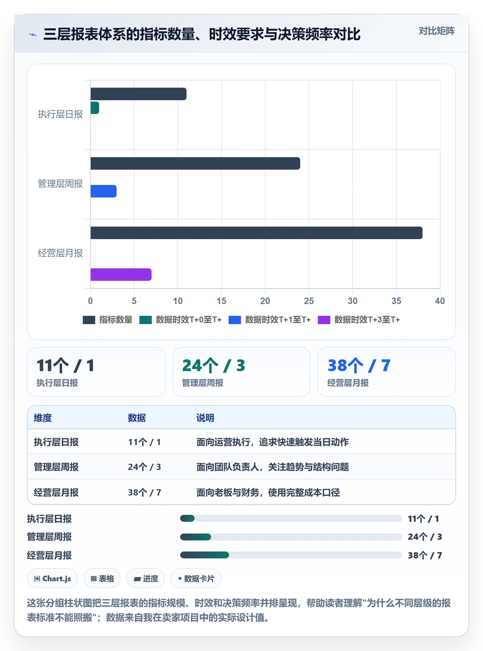Open the 24个 / 3 stat card
Screen dimensions: 483x651
click(x=241, y=372)
